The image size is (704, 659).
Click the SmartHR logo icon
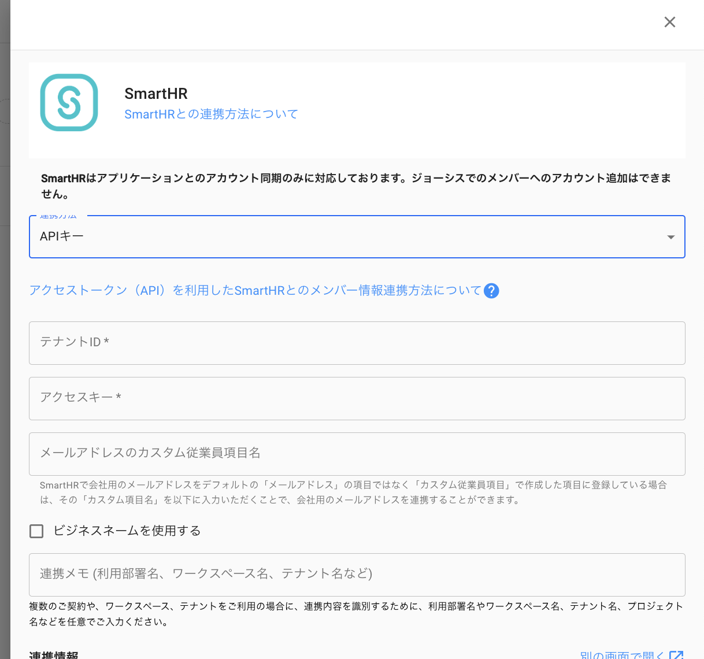69,103
